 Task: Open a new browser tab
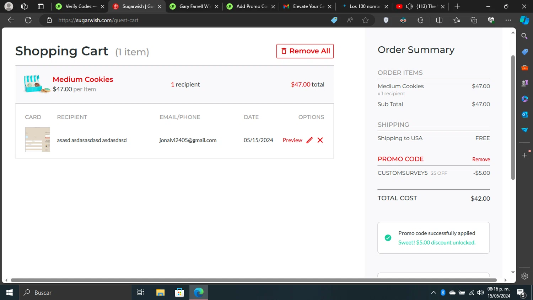click(x=457, y=6)
